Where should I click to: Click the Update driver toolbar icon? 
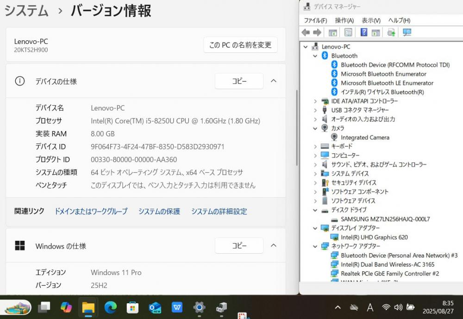coord(391,32)
